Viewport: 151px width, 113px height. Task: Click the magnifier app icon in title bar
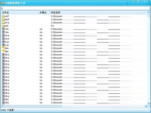point(2,3)
